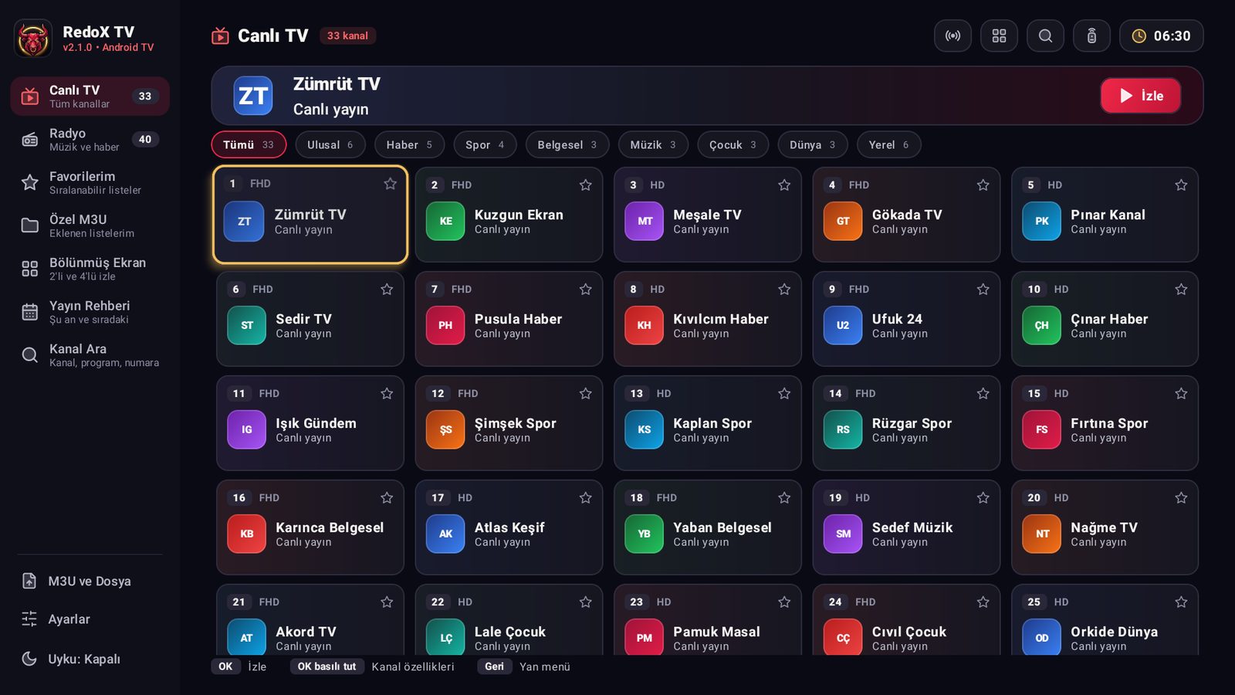Open Bölünmüş Ekran split view

pyautogui.click(x=90, y=269)
